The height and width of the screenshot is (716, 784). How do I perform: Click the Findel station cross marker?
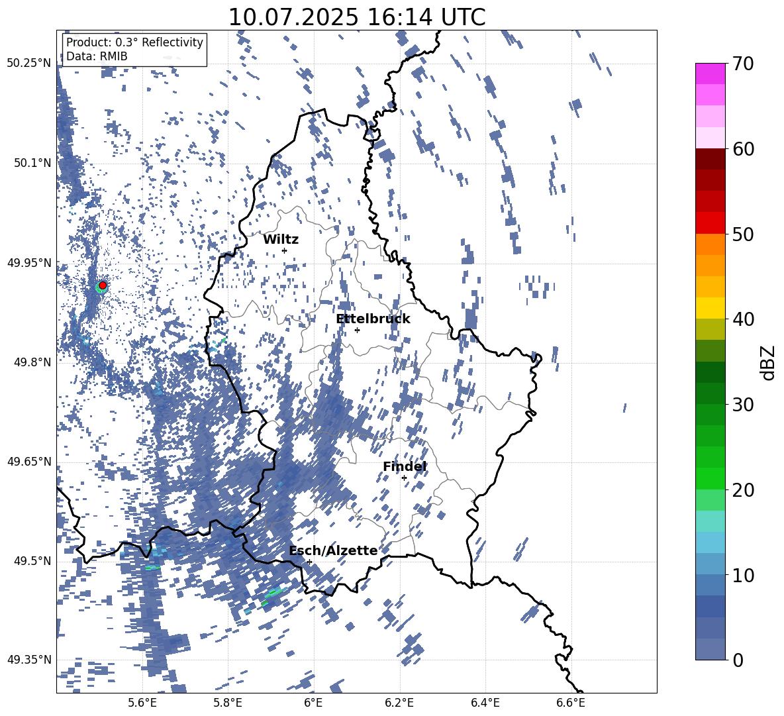[x=404, y=478]
